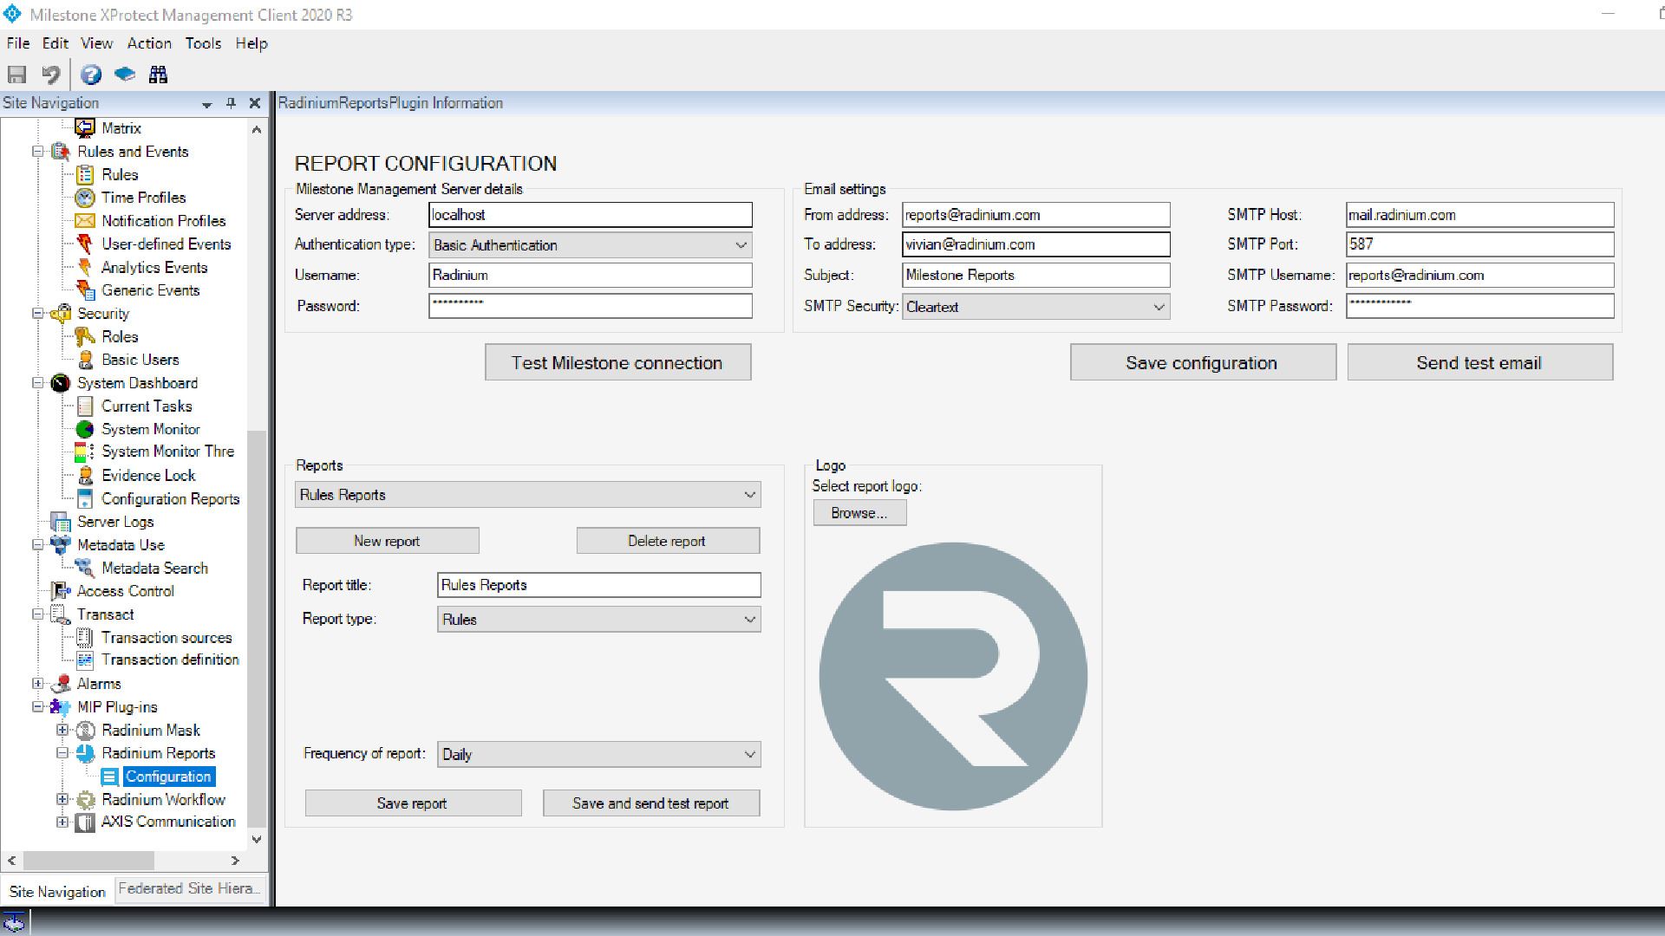Screen dimensions: 1665x936
Task: Click the Configuration Reports icon
Action: (85, 498)
